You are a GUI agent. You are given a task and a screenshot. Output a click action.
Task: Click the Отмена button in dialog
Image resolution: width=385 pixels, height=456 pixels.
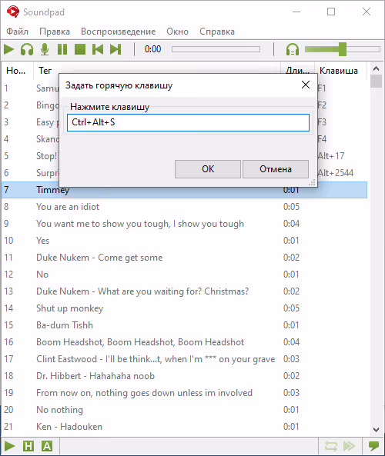tap(276, 169)
